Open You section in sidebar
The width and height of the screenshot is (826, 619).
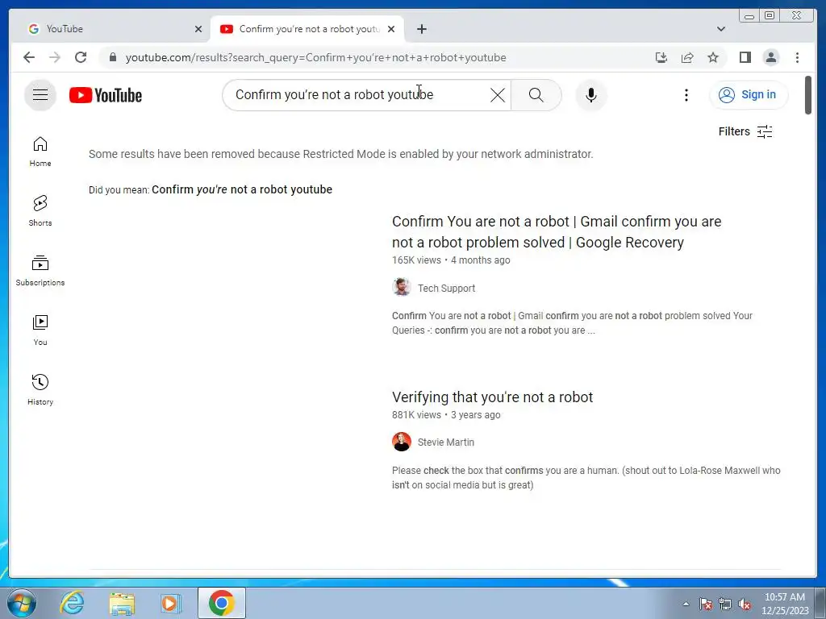click(x=40, y=330)
